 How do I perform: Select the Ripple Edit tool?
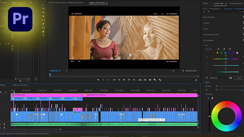(43, 12)
